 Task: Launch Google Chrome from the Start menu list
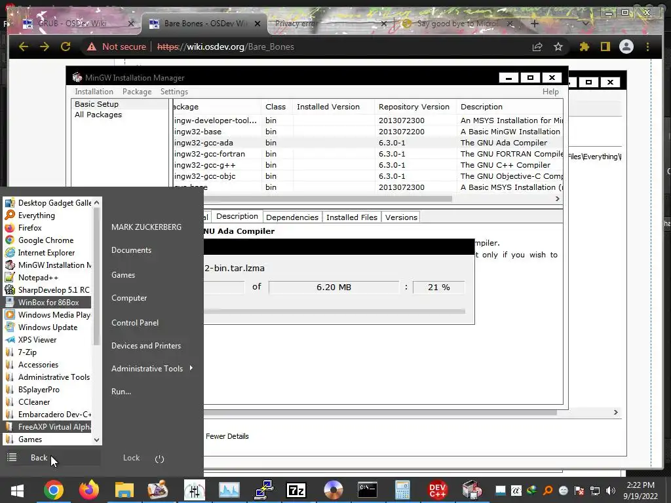tap(47, 240)
